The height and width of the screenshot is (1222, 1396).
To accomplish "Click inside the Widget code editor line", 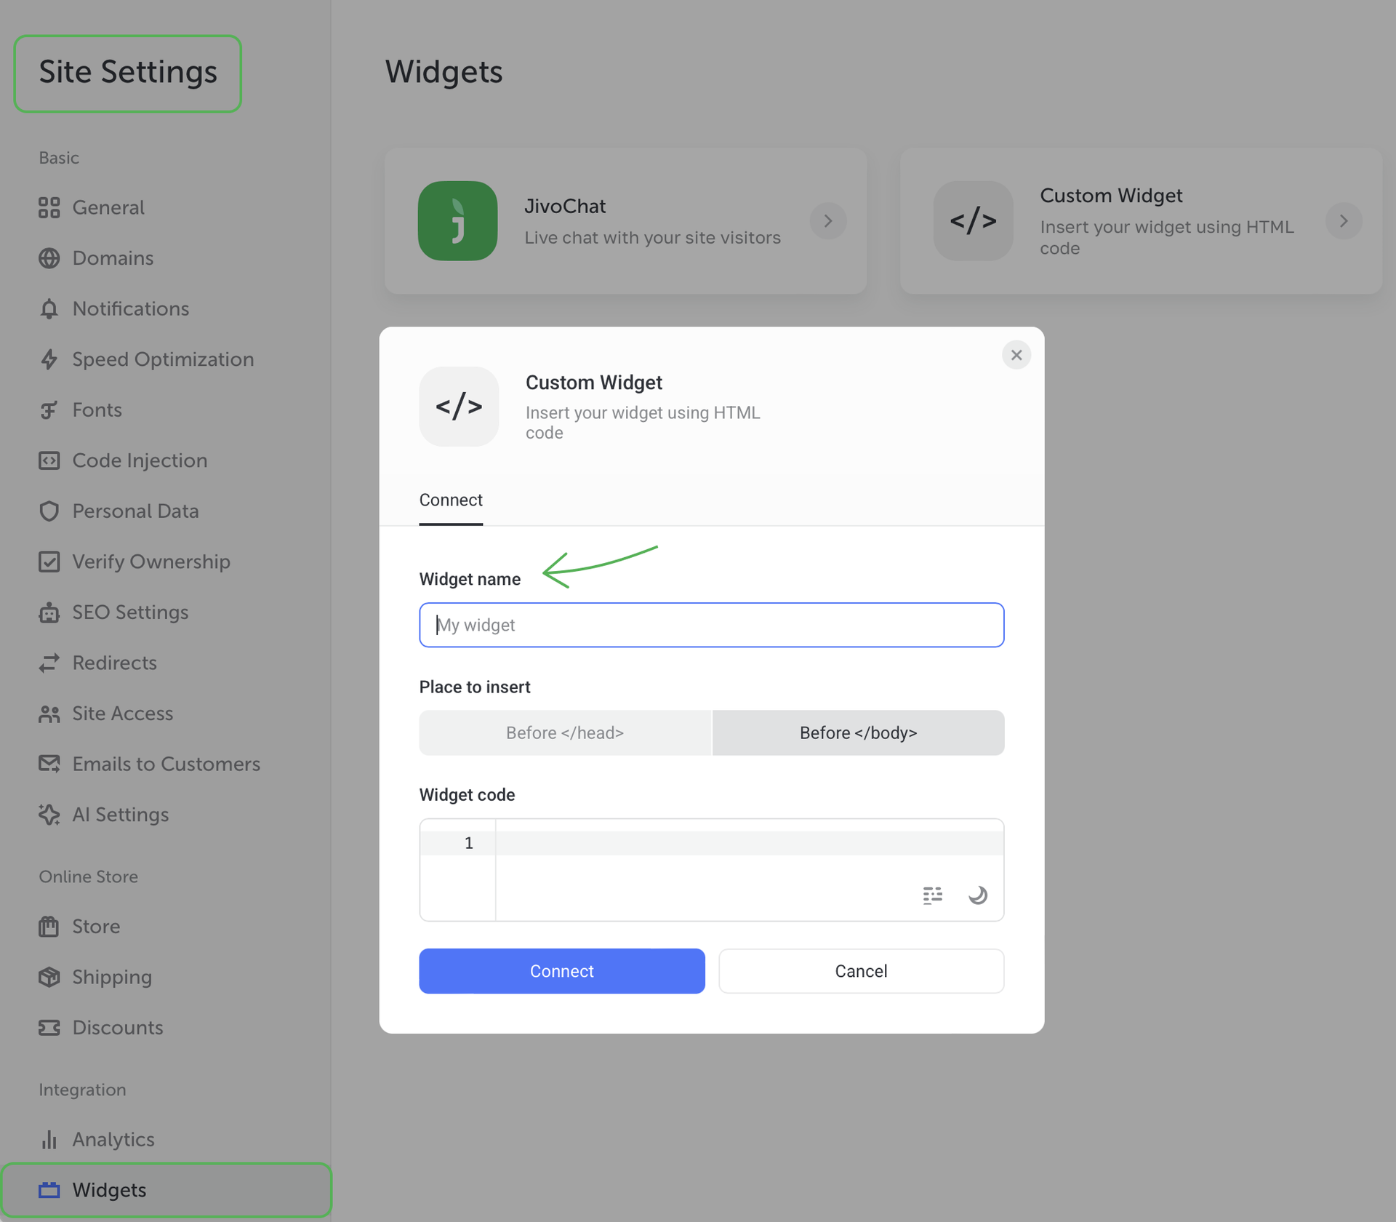I will [727, 843].
